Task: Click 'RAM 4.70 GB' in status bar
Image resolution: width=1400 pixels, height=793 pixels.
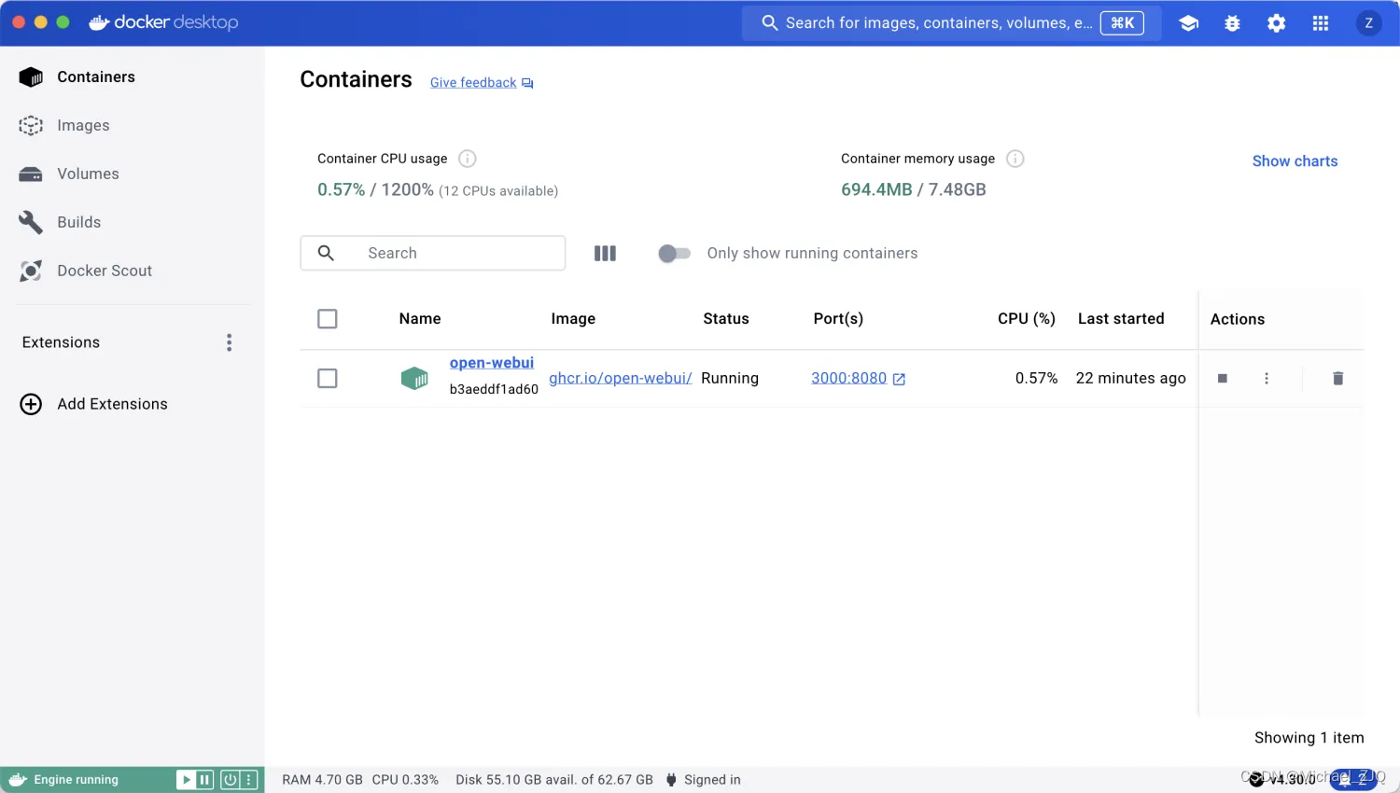Action: coord(322,780)
